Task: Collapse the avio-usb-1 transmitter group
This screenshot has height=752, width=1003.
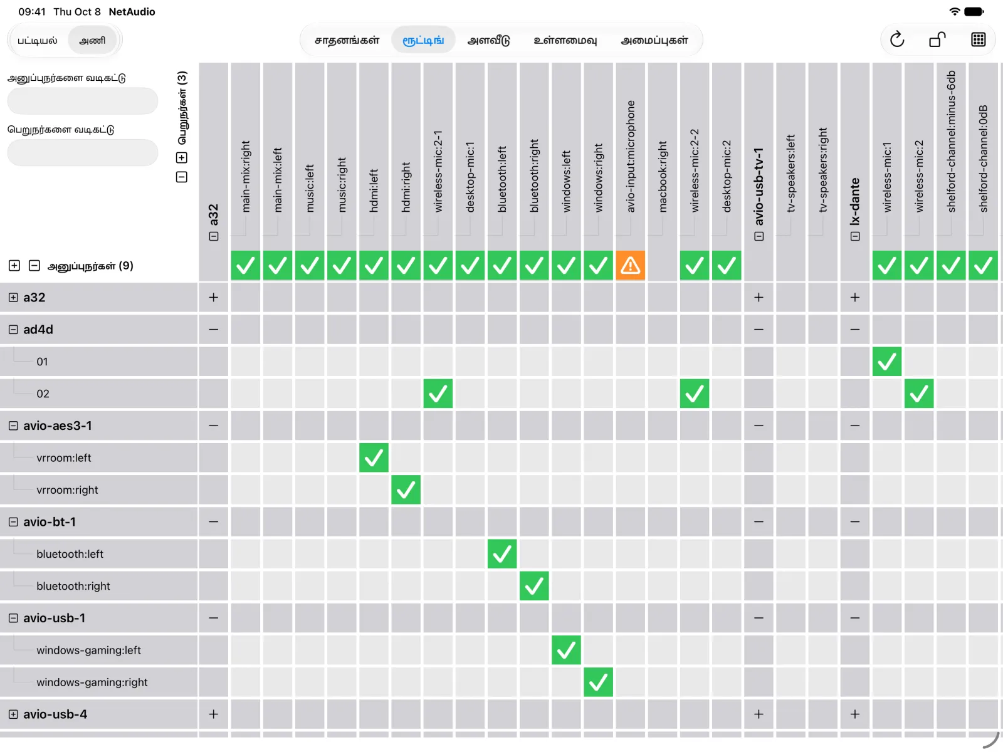Action: (x=13, y=618)
